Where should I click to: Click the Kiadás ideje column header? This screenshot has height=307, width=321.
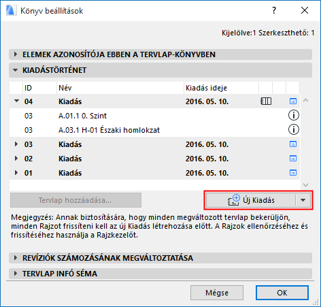coord(221,88)
